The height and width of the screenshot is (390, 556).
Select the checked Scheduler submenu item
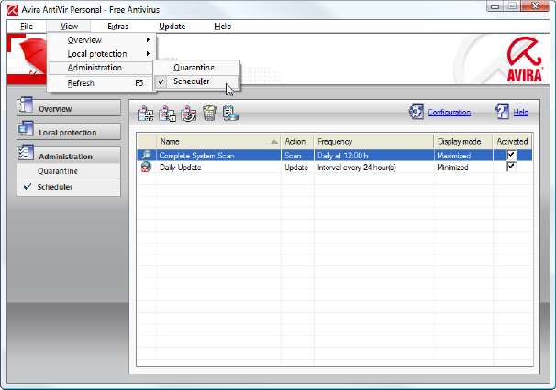click(191, 81)
